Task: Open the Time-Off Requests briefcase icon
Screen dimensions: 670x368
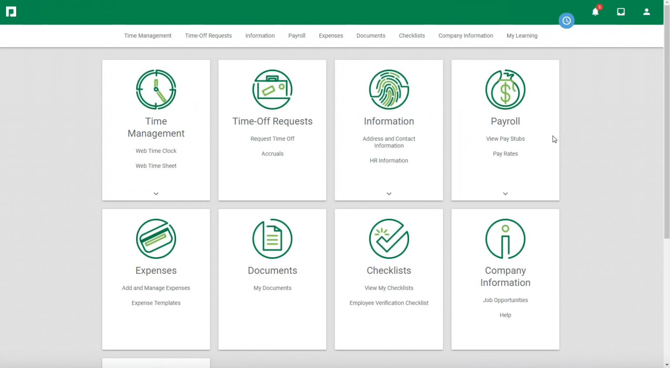Action: [272, 89]
